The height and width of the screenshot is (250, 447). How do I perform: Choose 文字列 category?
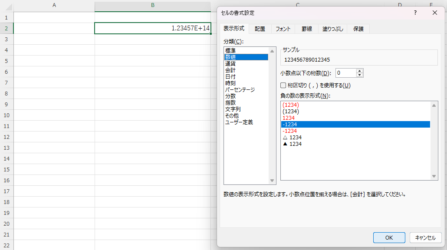[246, 109]
